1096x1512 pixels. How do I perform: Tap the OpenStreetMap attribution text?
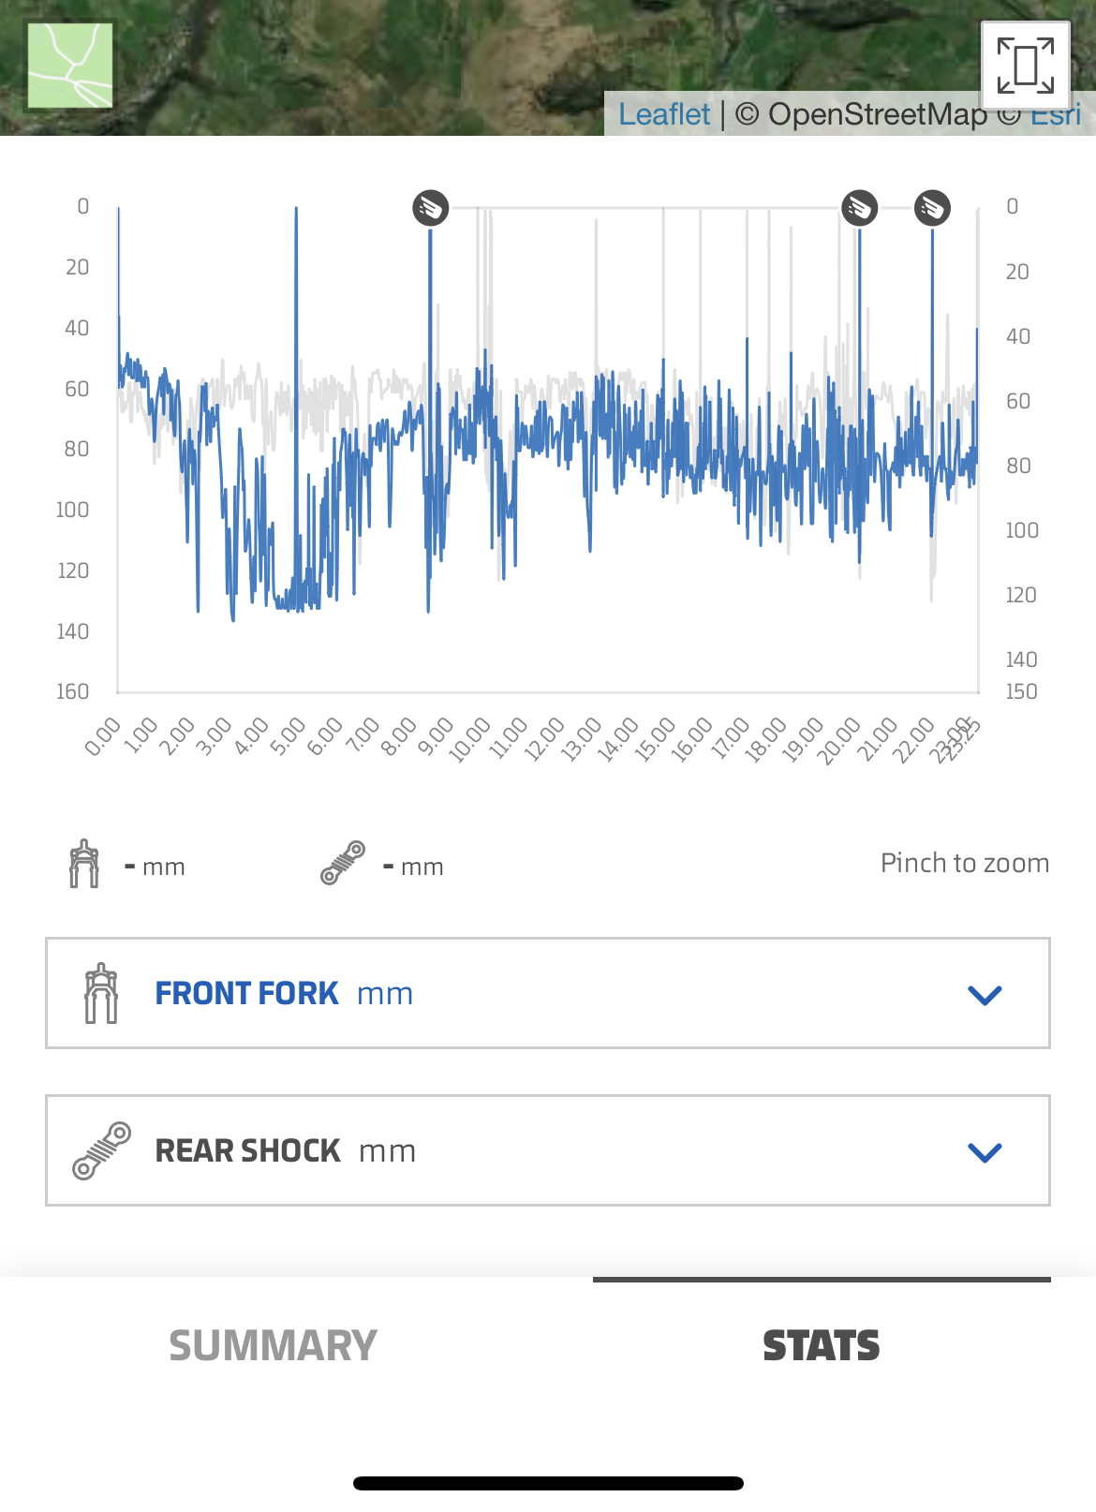[860, 114]
